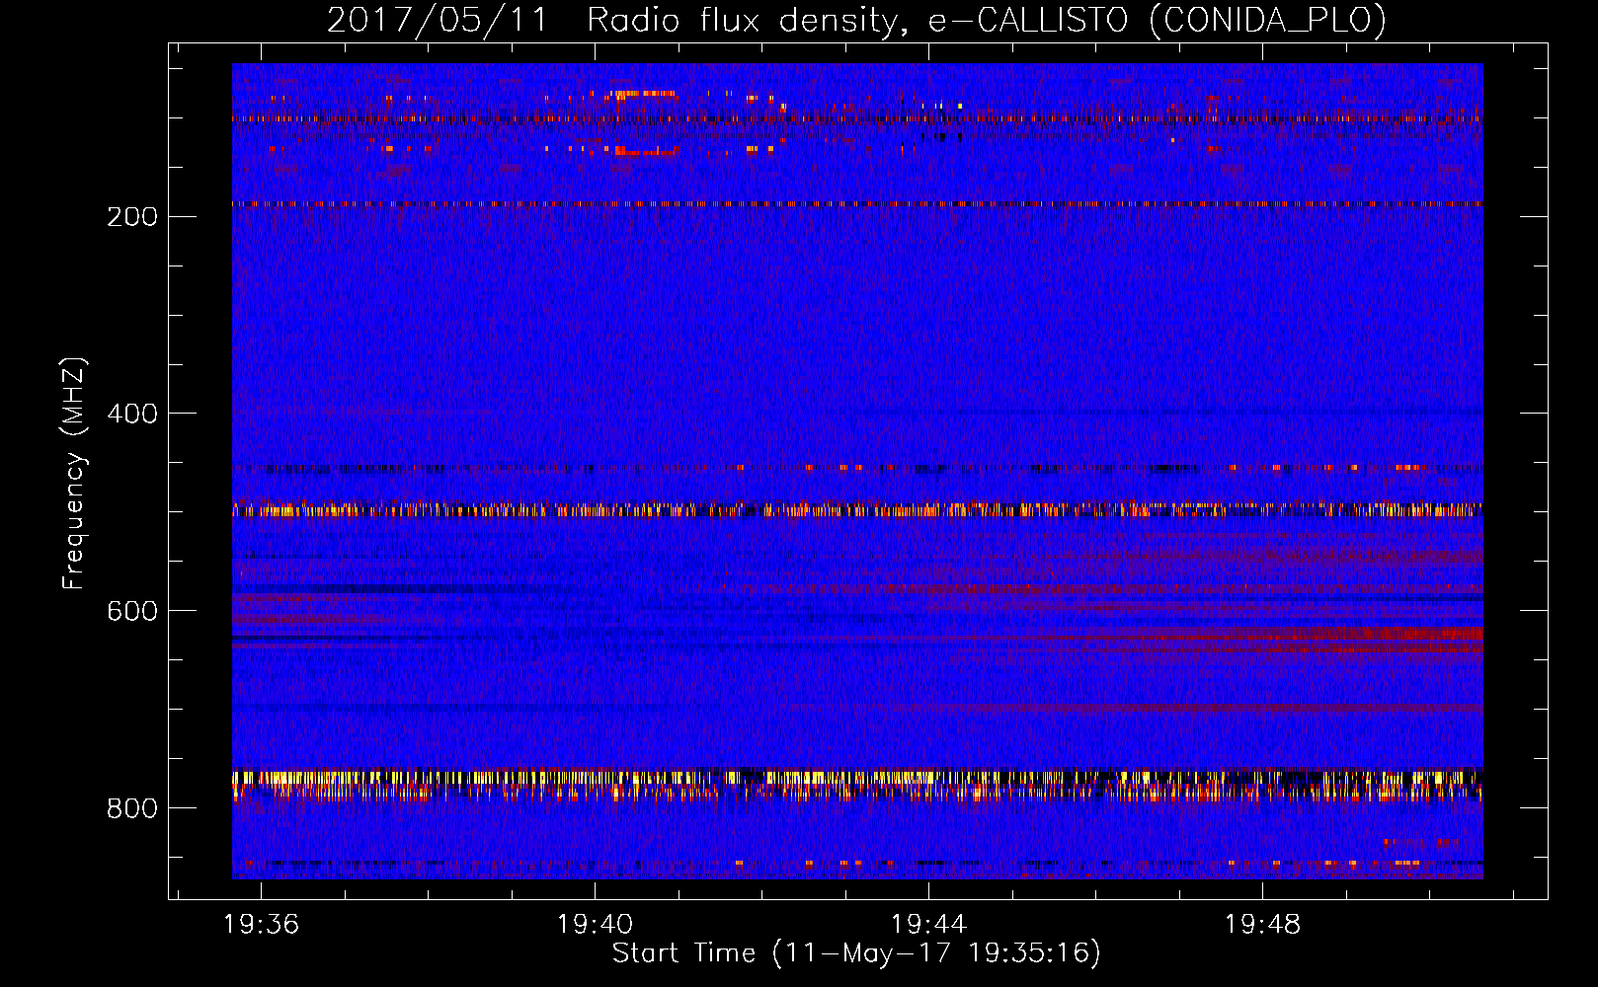Click the 19:48 time tick label
This screenshot has height=987, width=1598.
[1262, 925]
